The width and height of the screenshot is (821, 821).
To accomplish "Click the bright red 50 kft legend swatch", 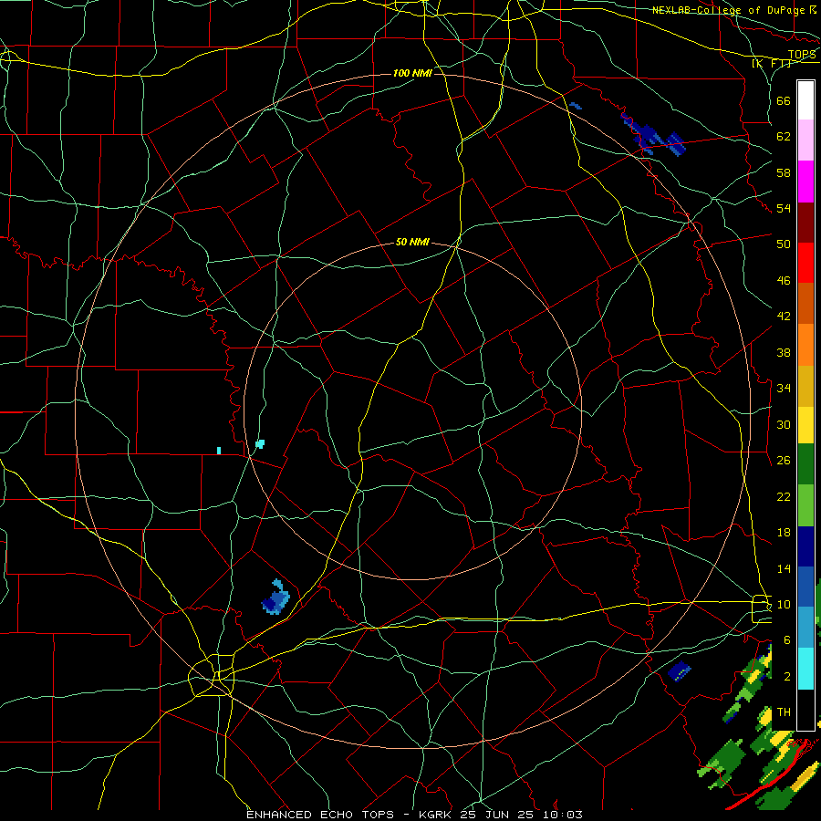I will point(805,263).
